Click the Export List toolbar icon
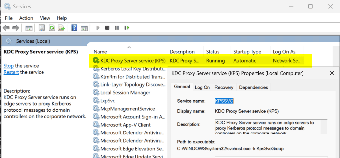Viewport: 340px width, 158px height. [62, 28]
